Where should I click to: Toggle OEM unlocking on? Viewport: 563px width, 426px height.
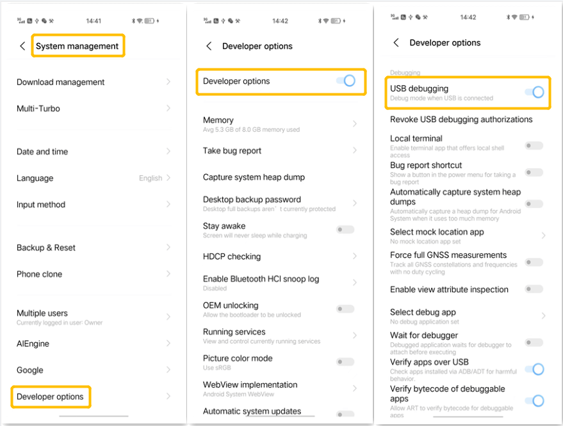[345, 309]
